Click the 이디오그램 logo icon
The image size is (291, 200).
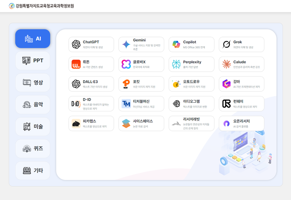point(176,104)
